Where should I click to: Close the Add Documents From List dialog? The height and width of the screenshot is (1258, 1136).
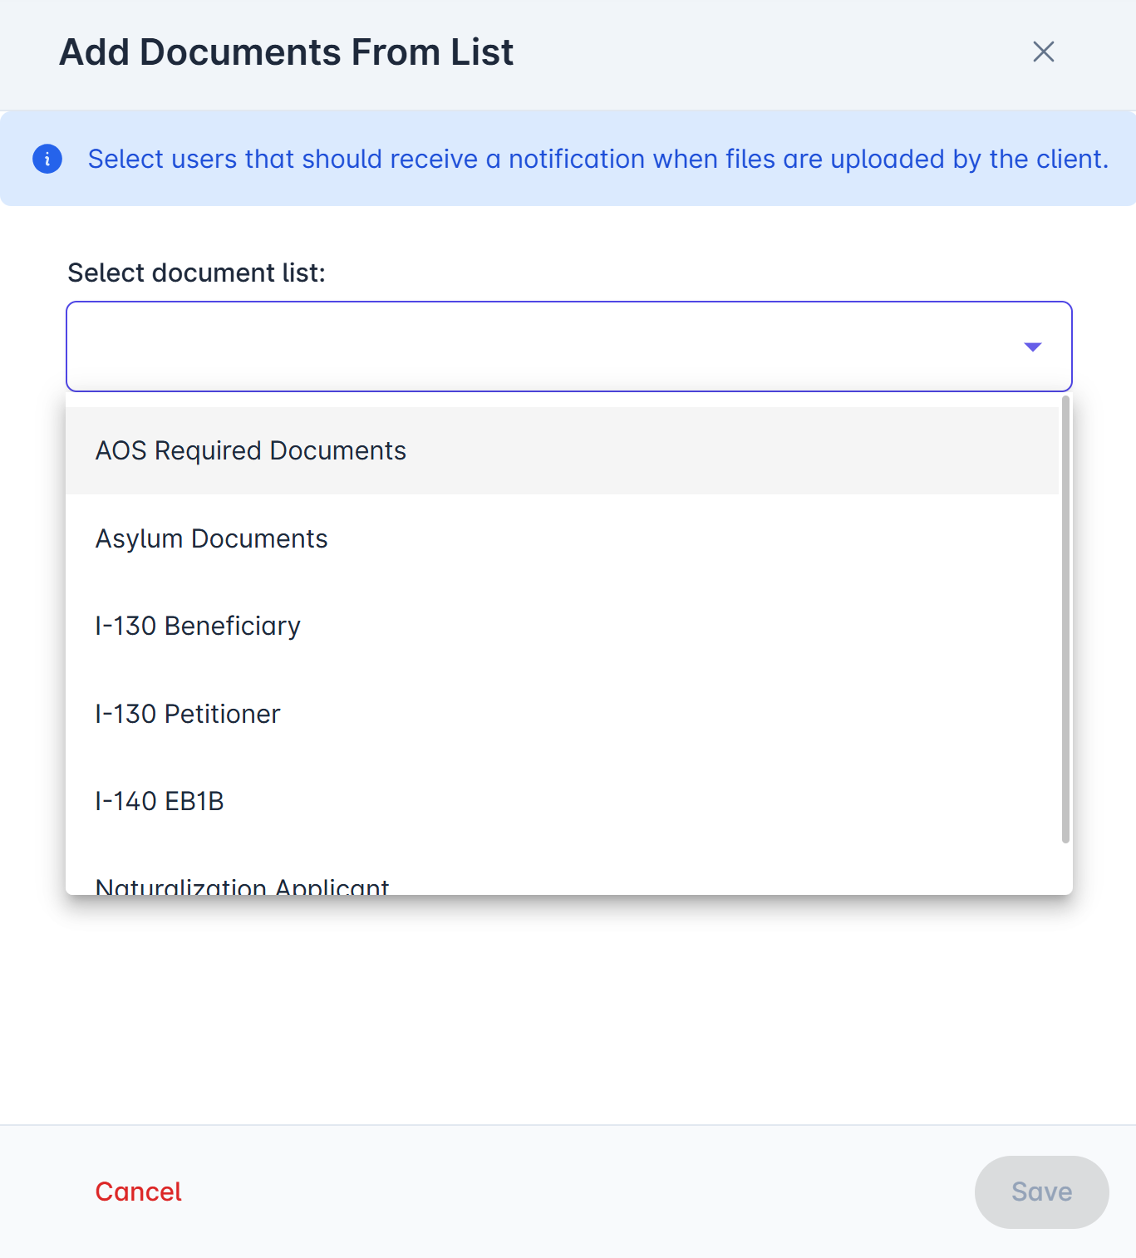[1043, 52]
